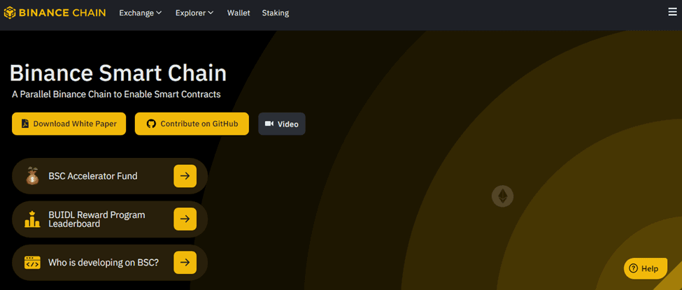Viewport: 682px width, 290px height.
Task: Expand the Explorer dropdown menu
Action: coord(194,13)
